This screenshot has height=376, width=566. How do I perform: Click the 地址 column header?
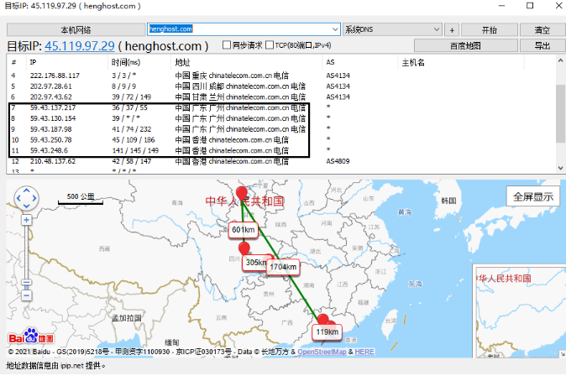pos(246,62)
